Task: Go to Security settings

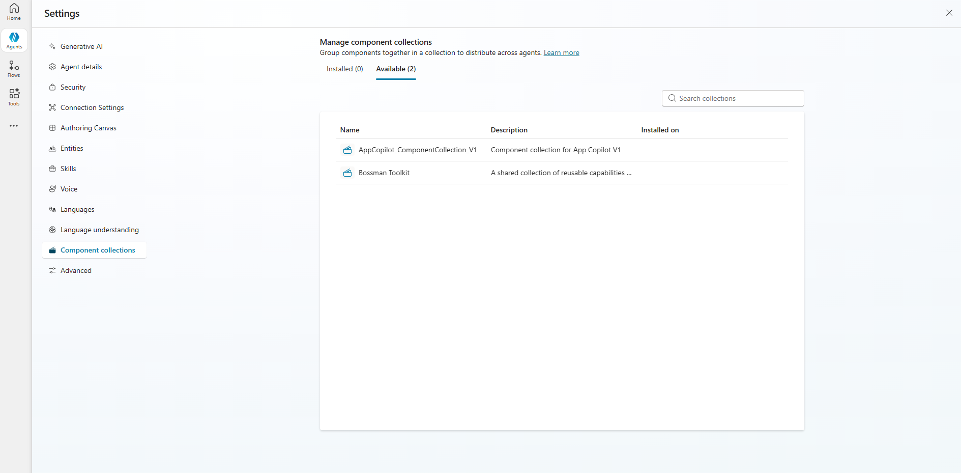Action: 73,87
